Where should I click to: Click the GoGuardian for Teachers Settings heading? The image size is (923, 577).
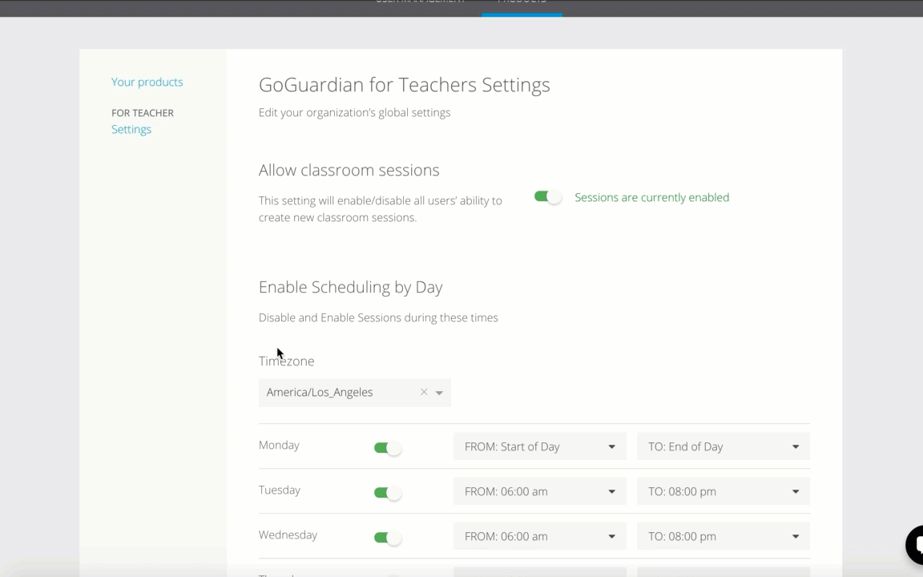(405, 85)
